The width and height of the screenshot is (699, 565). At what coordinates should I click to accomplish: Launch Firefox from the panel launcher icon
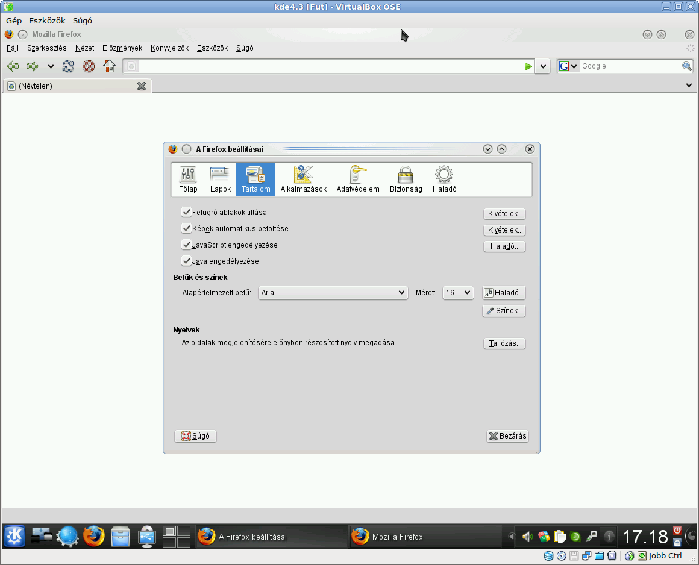93,536
